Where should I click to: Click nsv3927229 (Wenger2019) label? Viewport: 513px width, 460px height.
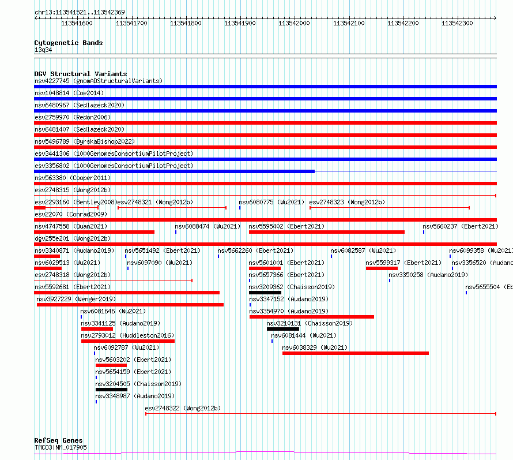[76, 299]
